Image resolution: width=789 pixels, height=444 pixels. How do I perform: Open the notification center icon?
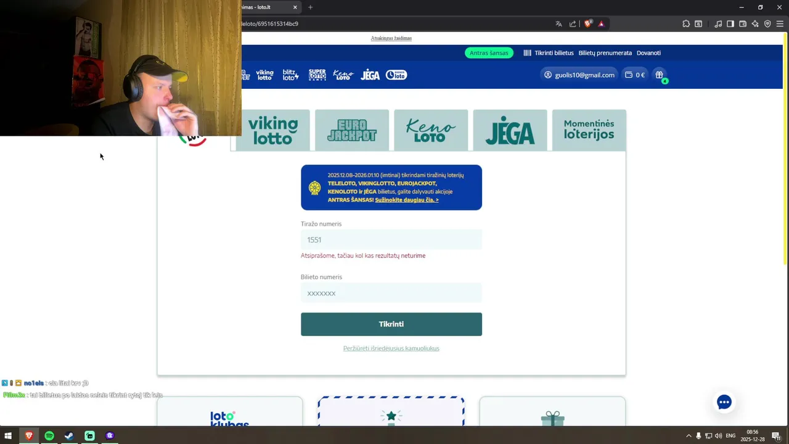tap(776, 436)
